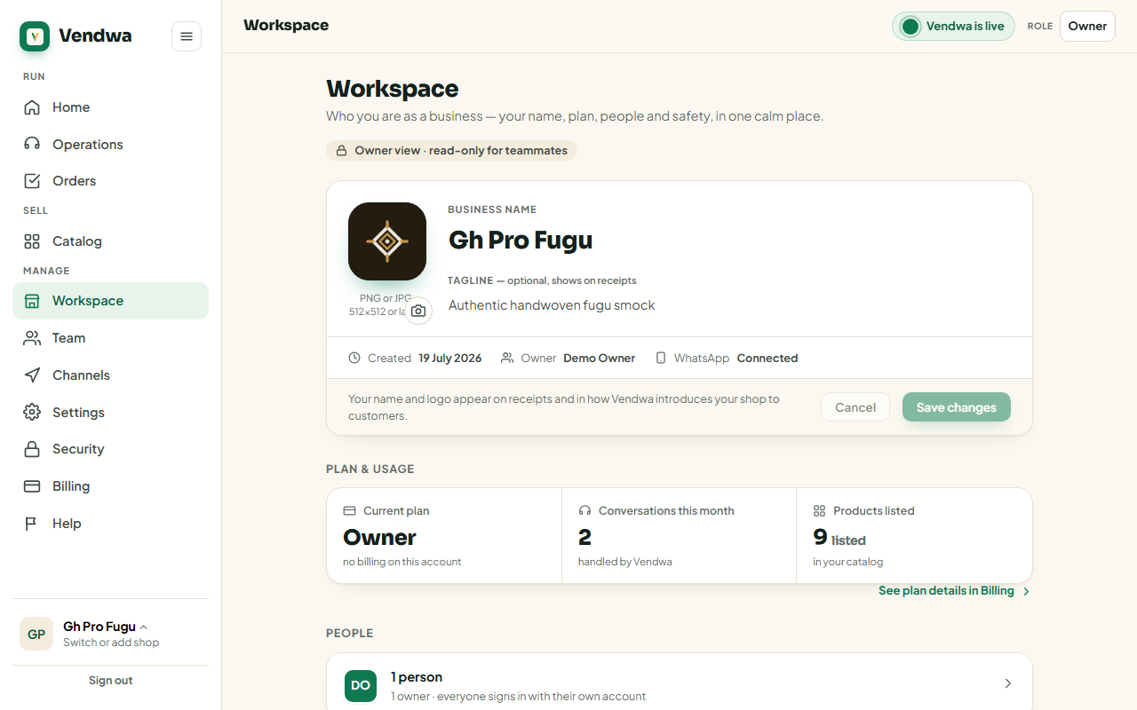
Task: Click the Channels paper-plane icon
Action: click(32, 375)
